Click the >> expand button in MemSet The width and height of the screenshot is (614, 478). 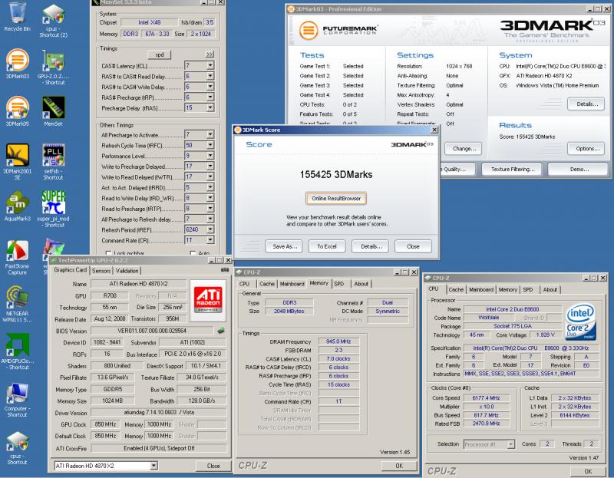pos(210,54)
